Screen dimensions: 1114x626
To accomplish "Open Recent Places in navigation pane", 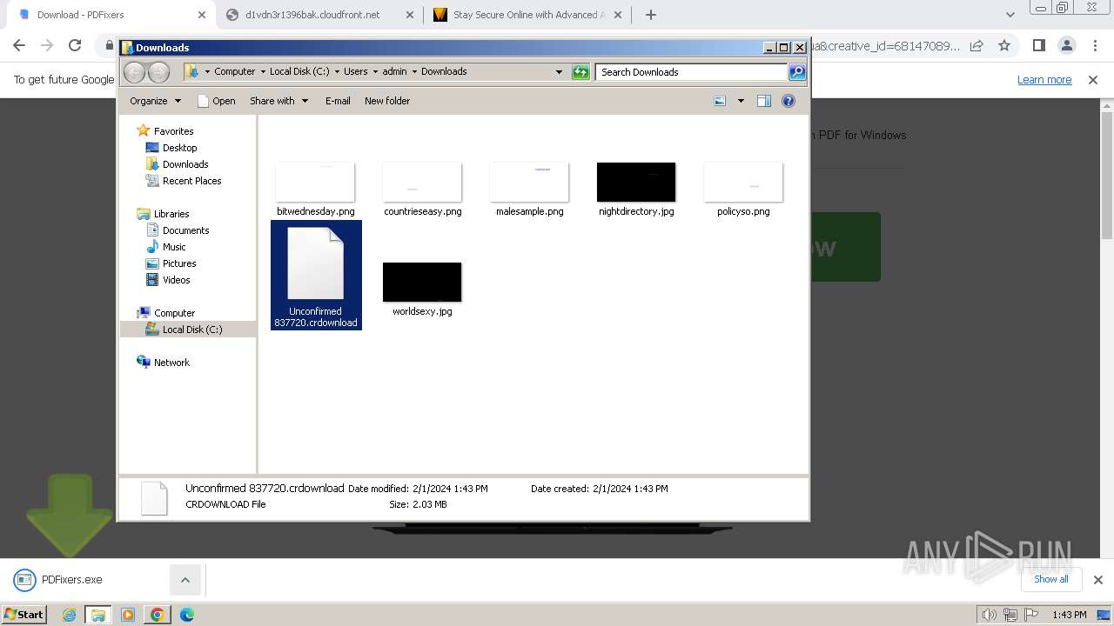I will [x=184, y=181].
